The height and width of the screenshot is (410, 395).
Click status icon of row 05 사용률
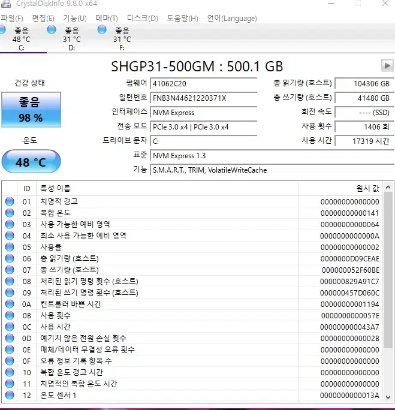point(10,247)
